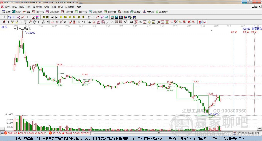Click the pink flag icon

click(x=38, y=17)
